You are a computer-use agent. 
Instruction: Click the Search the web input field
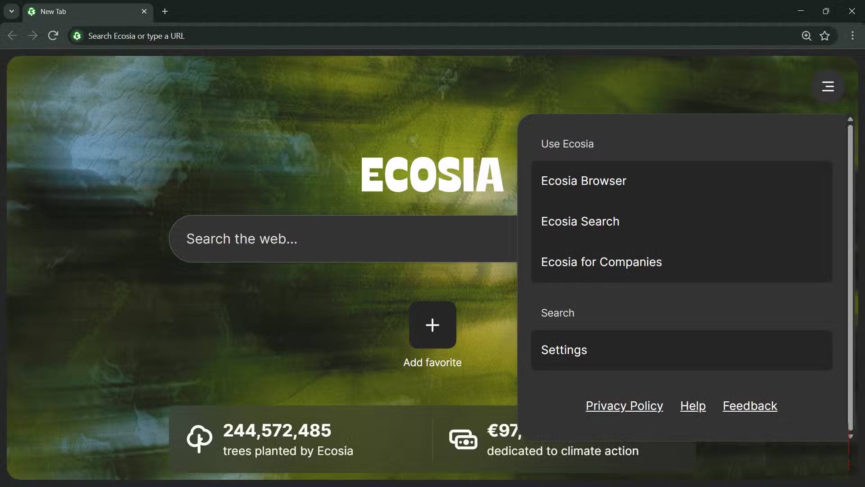(x=315, y=239)
